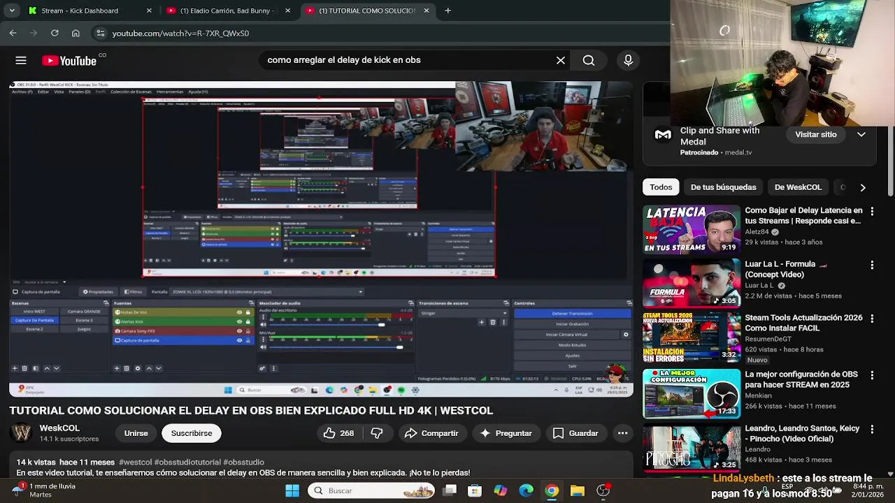Start voice search with microphone icon
This screenshot has height=503, width=895.
click(628, 60)
